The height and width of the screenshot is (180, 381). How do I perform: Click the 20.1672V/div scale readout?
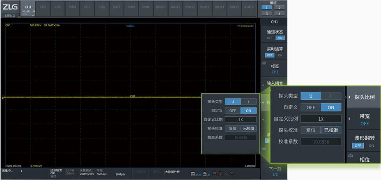pyautogui.click(x=52, y=25)
